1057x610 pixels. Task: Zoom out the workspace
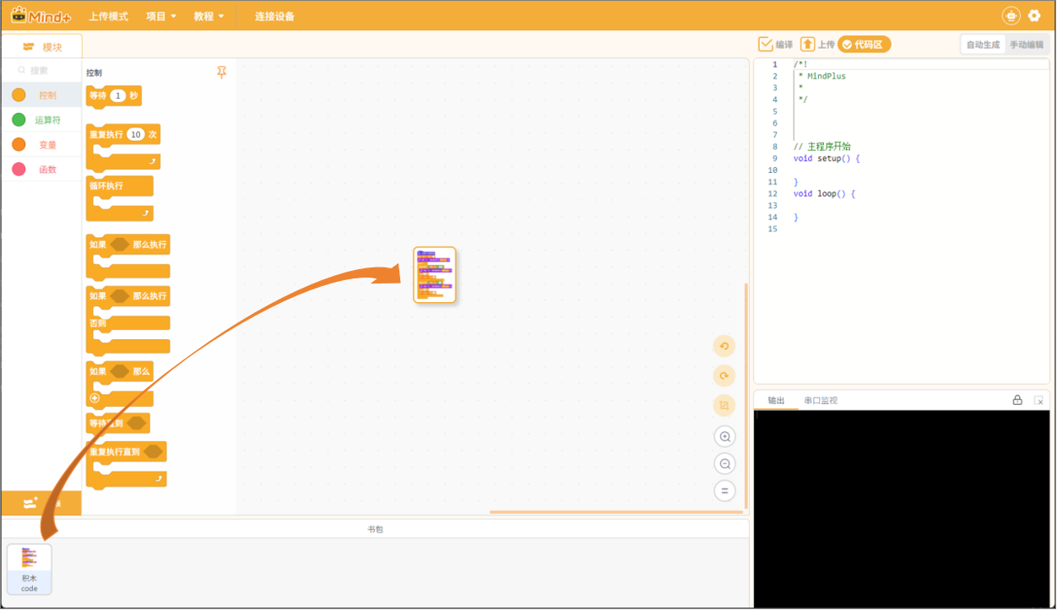click(x=724, y=463)
